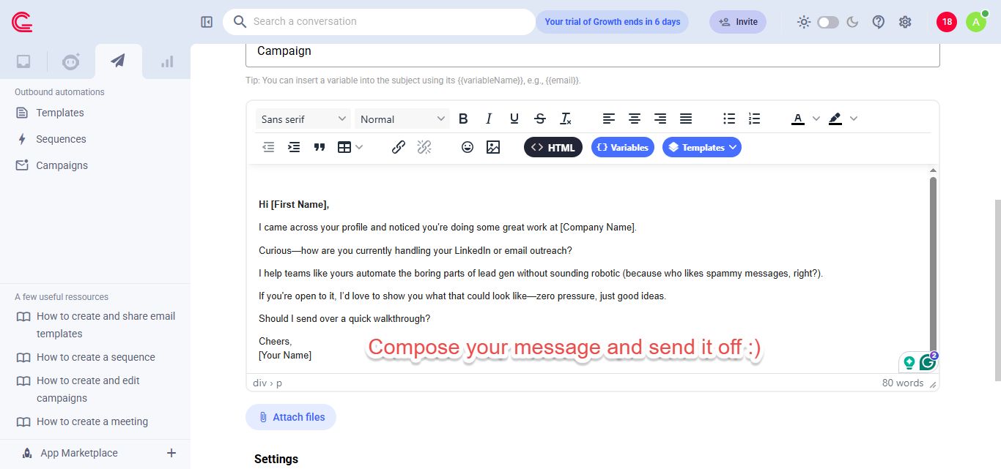Click the Attach files button
This screenshot has height=469, width=1001.
click(x=291, y=416)
